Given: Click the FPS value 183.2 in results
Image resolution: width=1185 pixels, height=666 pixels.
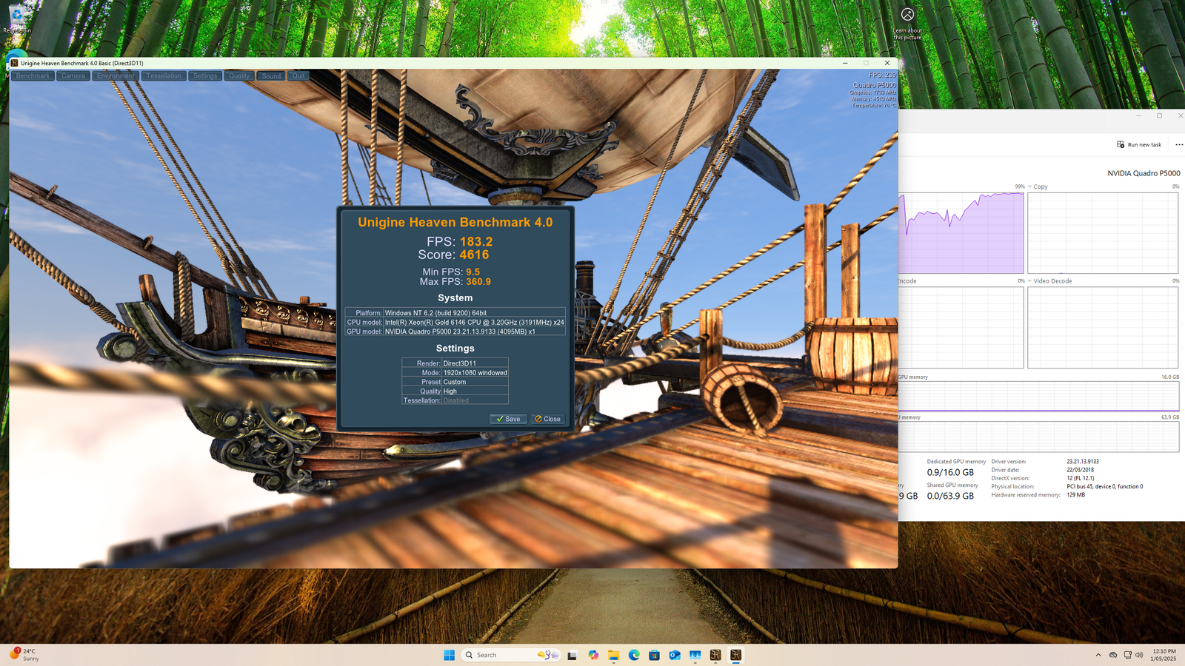Looking at the screenshot, I should point(476,241).
